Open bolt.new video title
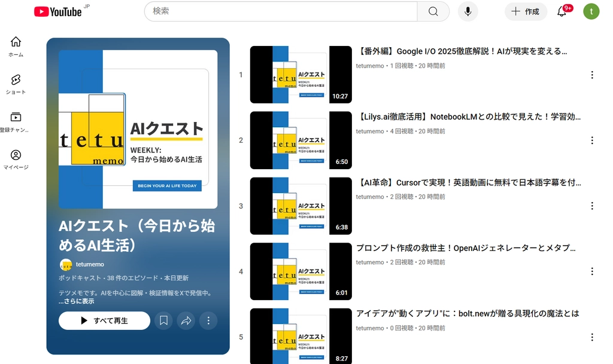Viewport: 613px width, 364px height. pyautogui.click(x=468, y=313)
